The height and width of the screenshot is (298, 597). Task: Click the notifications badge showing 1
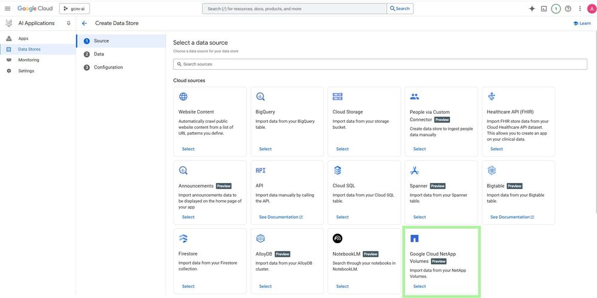[556, 8]
